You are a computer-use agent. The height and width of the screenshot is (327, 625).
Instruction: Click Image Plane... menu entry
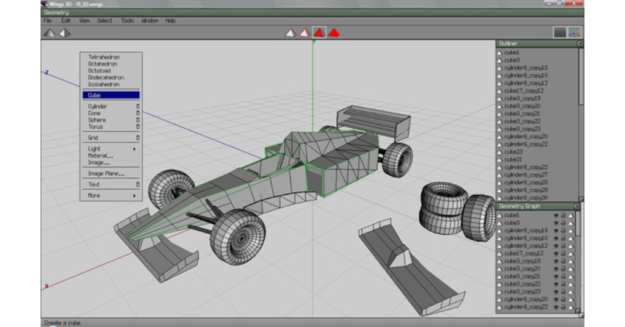106,174
